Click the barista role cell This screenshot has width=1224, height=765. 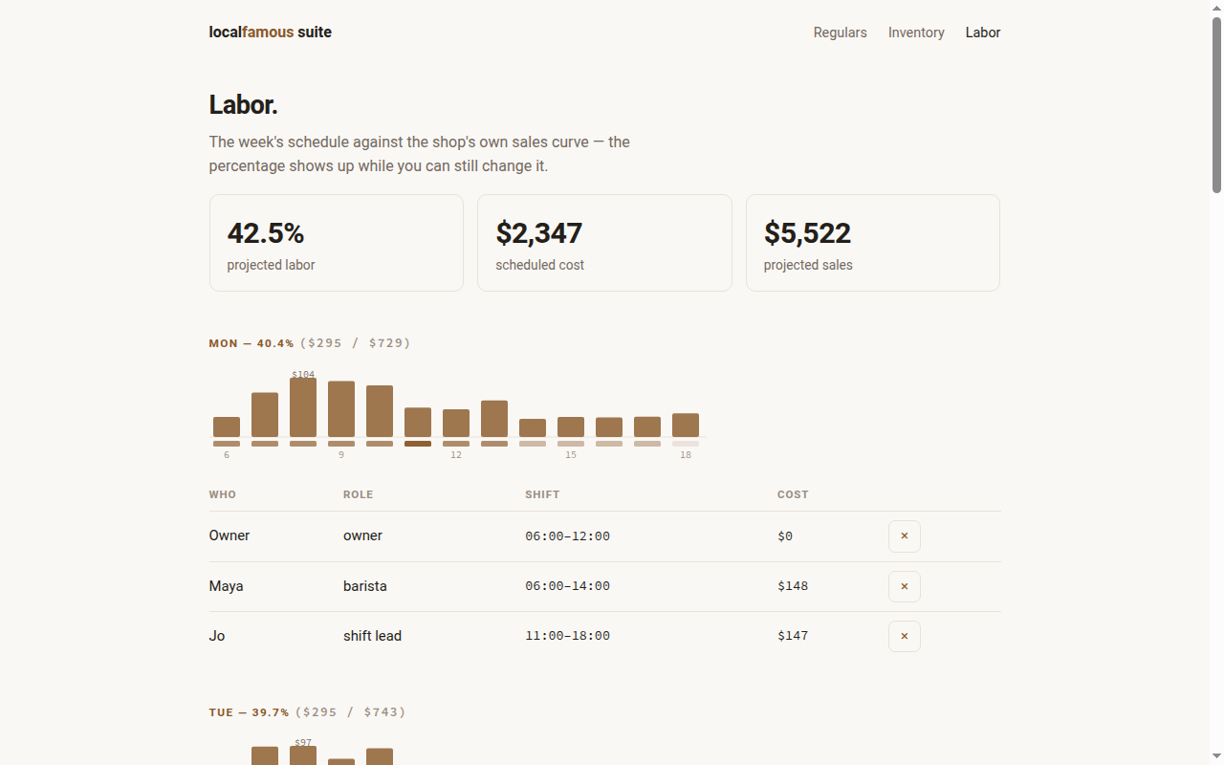click(365, 586)
